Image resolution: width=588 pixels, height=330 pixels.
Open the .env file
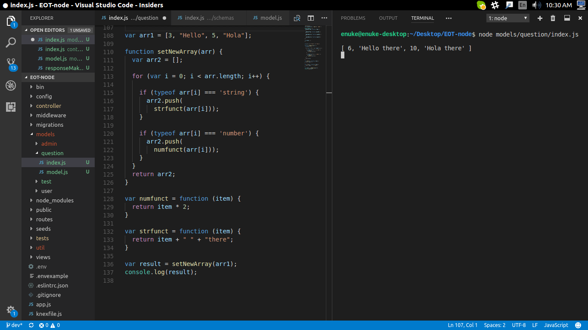[x=58, y=266]
